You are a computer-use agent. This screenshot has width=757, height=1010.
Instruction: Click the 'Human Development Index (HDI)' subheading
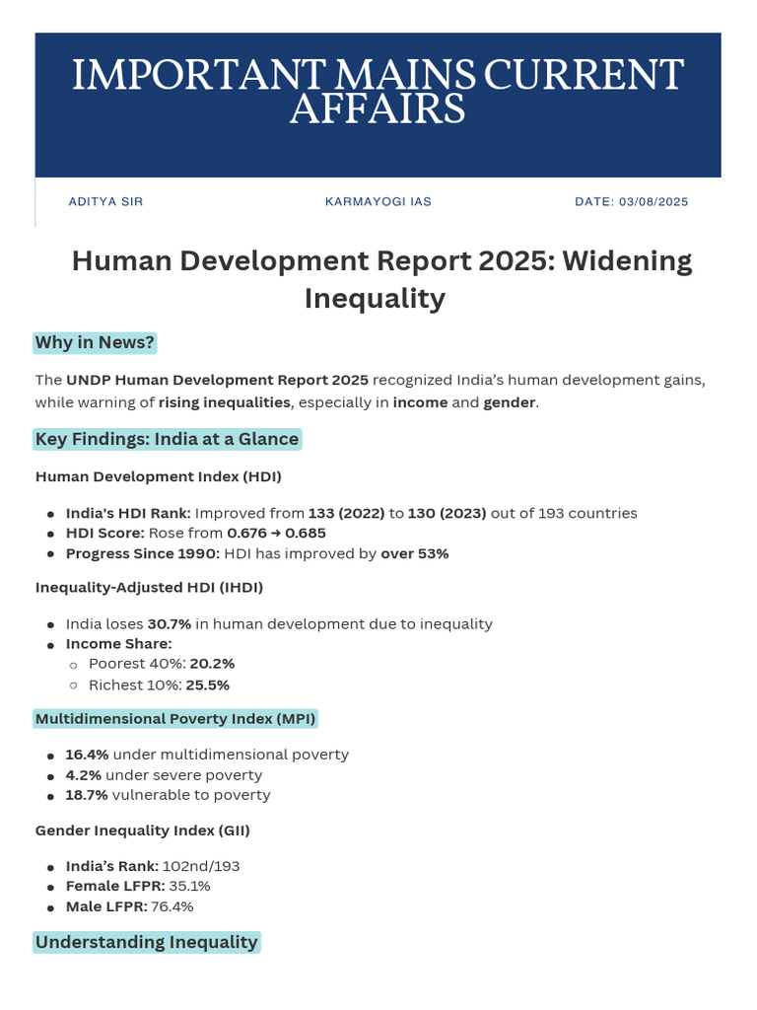159,476
